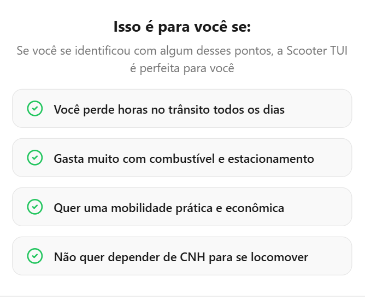The image size is (365, 300).
Task: Click the subtitle line "é perfeita para você"
Action: tap(182, 68)
